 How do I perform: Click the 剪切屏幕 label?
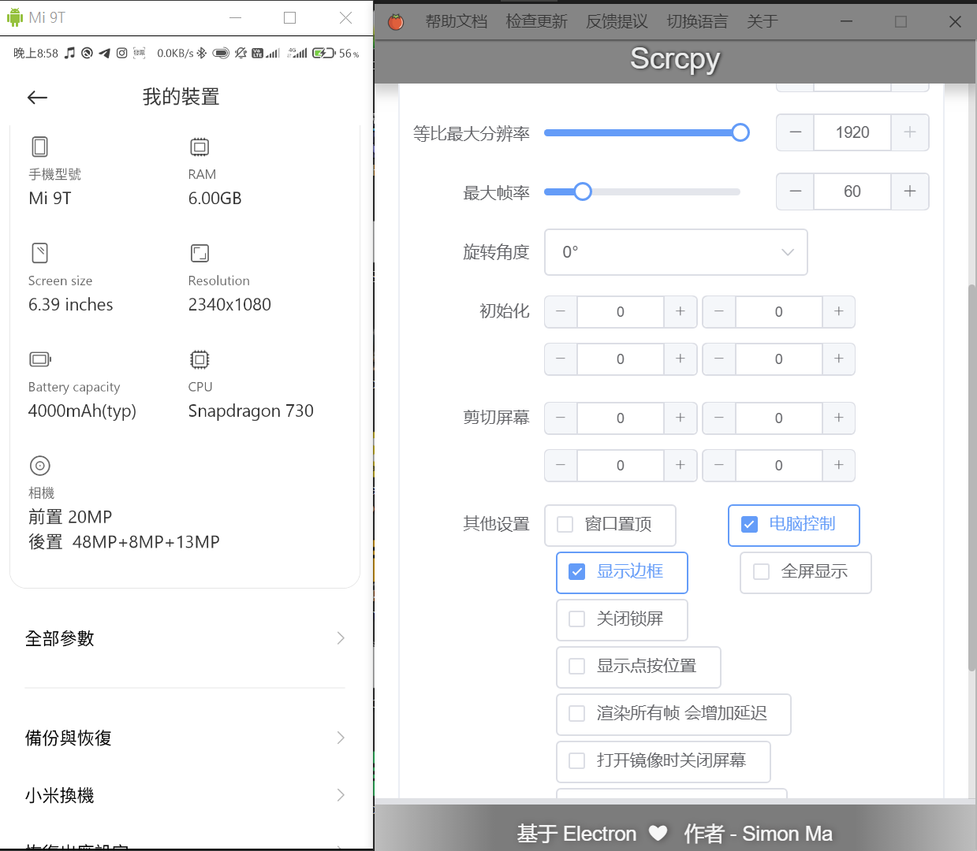496,418
